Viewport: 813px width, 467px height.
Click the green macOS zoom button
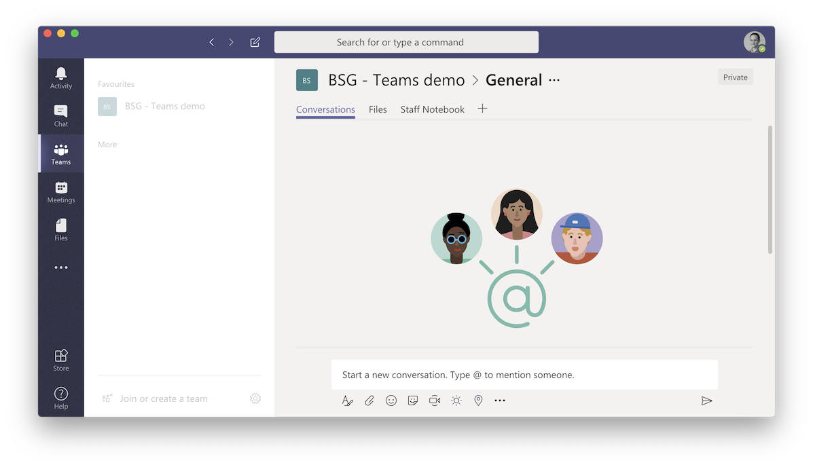[x=75, y=33]
